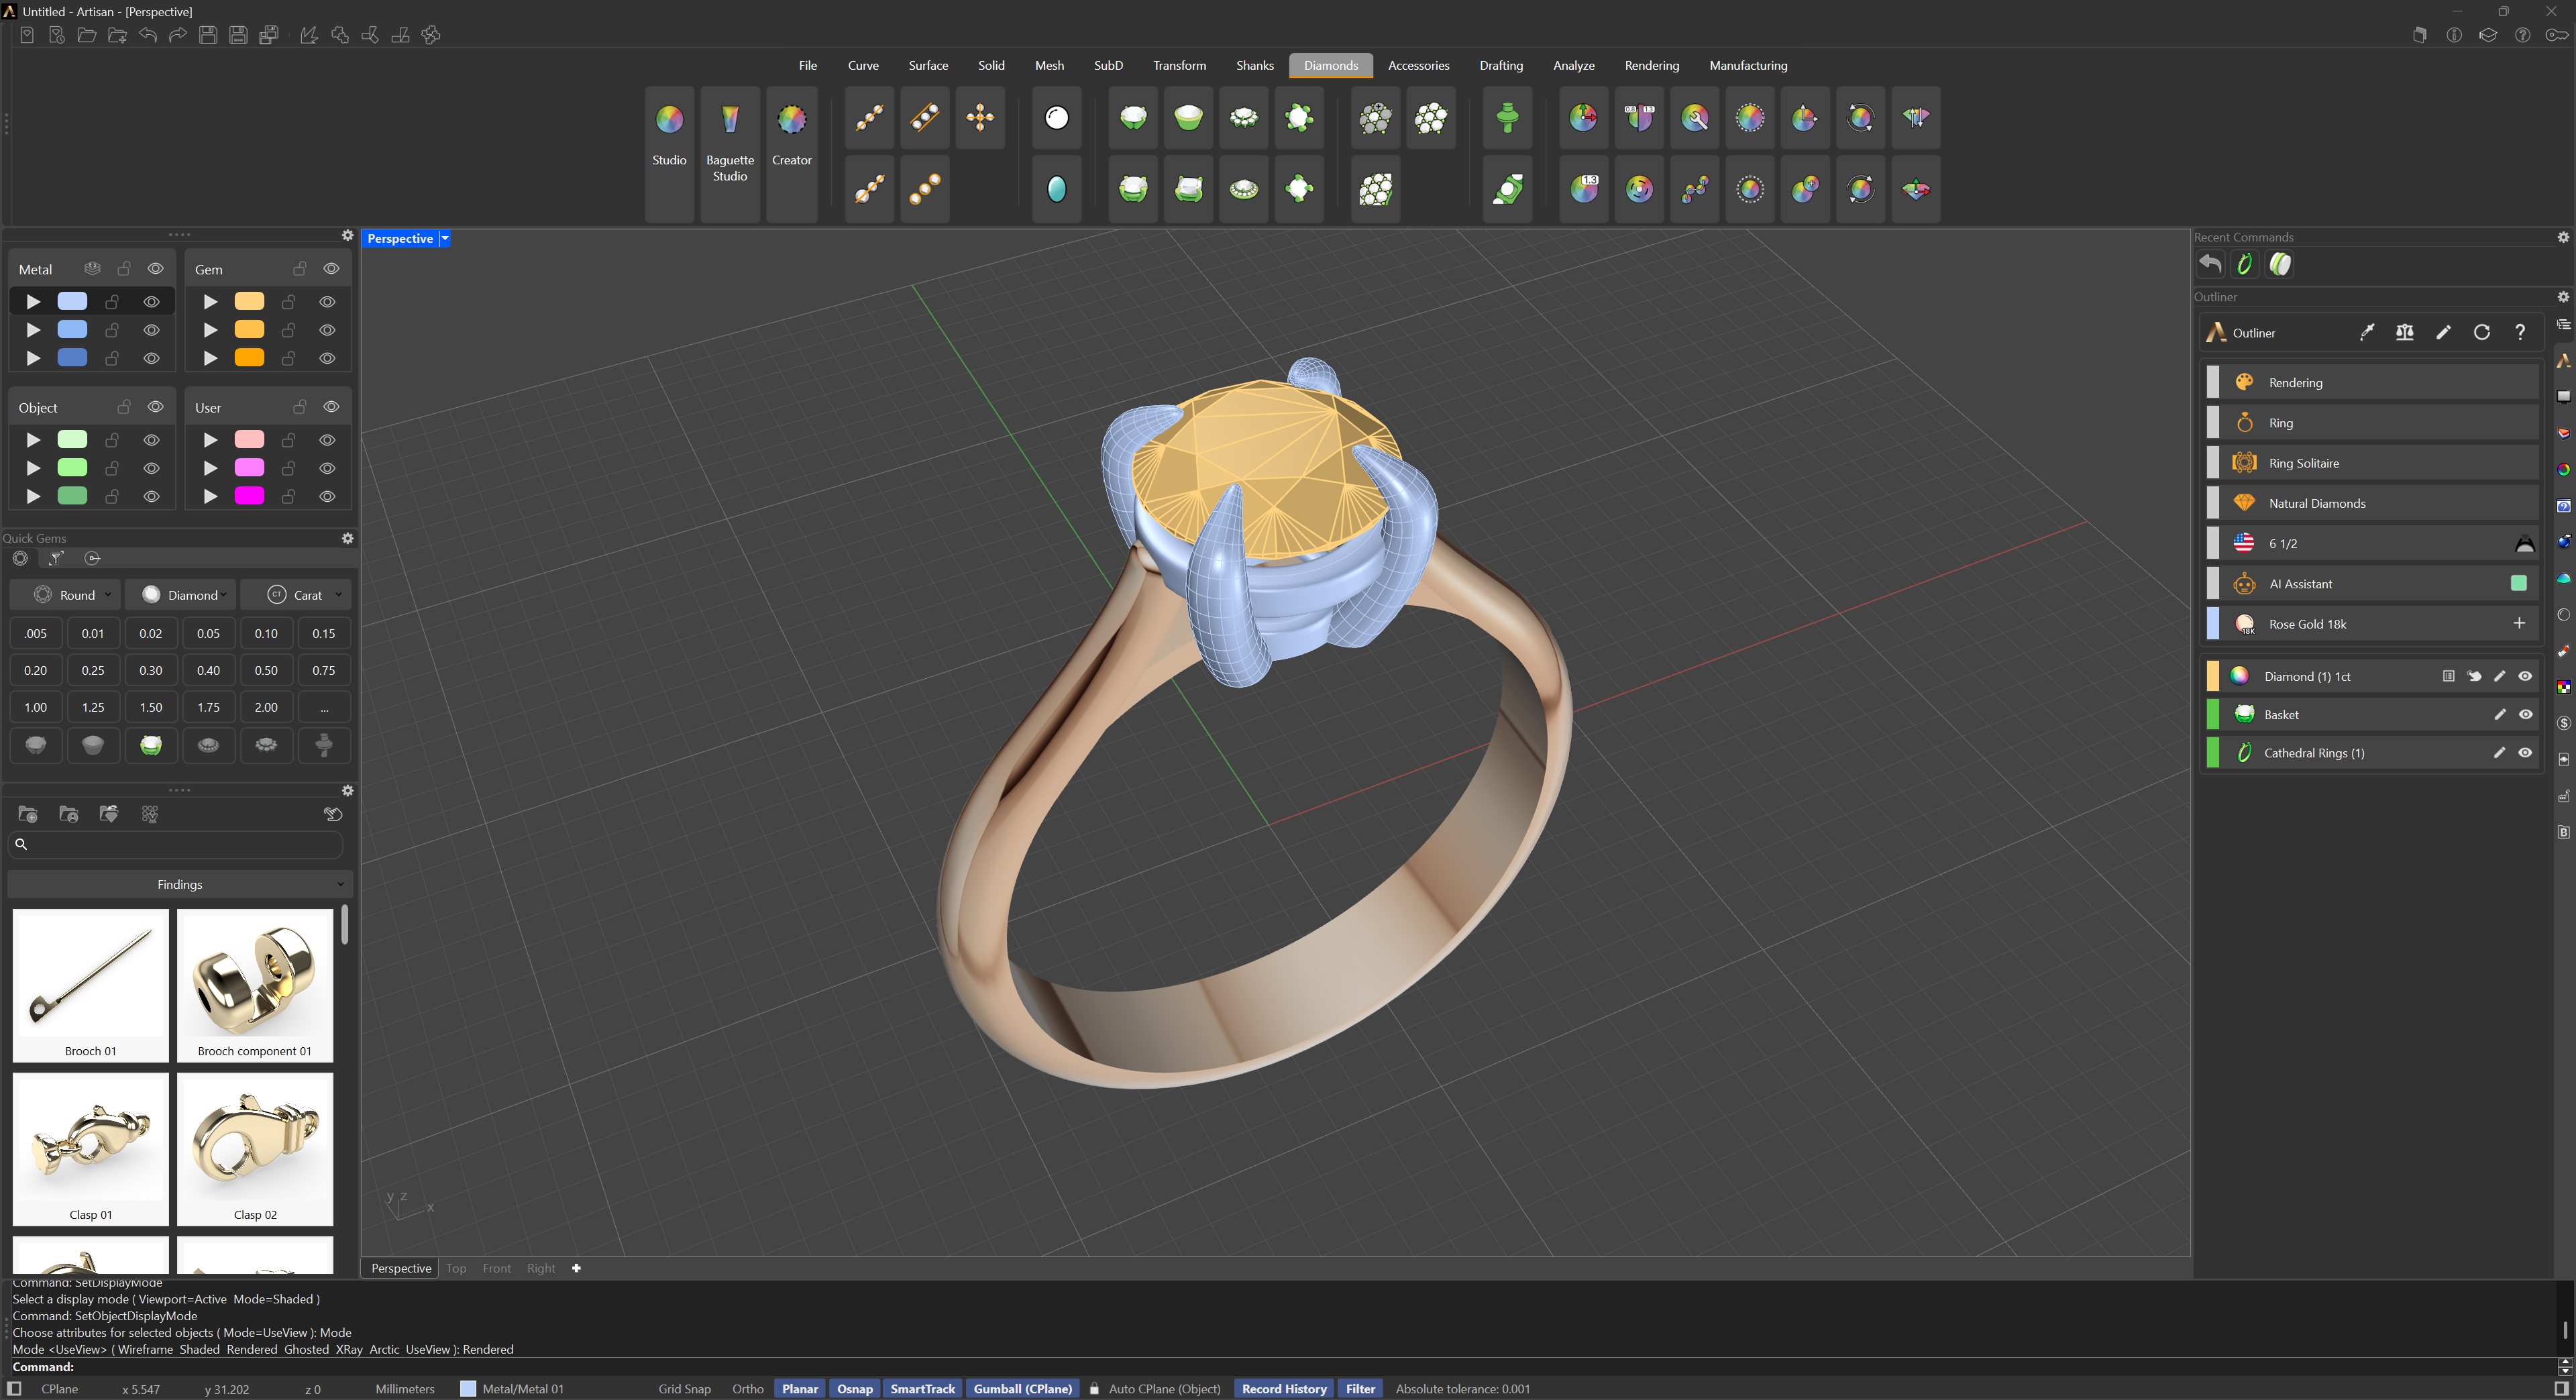
Task: Select the Brooch component 01 thumbnail
Action: coord(255,985)
